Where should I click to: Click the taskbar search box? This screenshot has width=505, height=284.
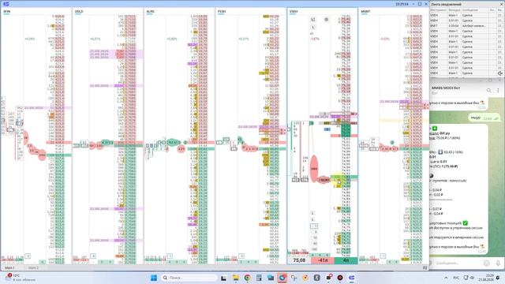pyautogui.click(x=189, y=278)
